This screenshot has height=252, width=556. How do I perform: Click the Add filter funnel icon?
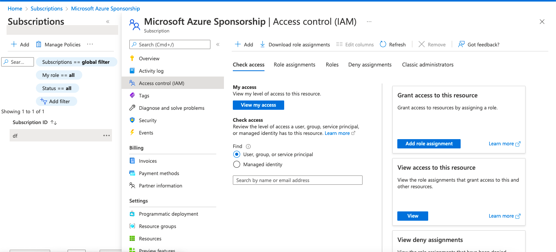click(x=44, y=101)
